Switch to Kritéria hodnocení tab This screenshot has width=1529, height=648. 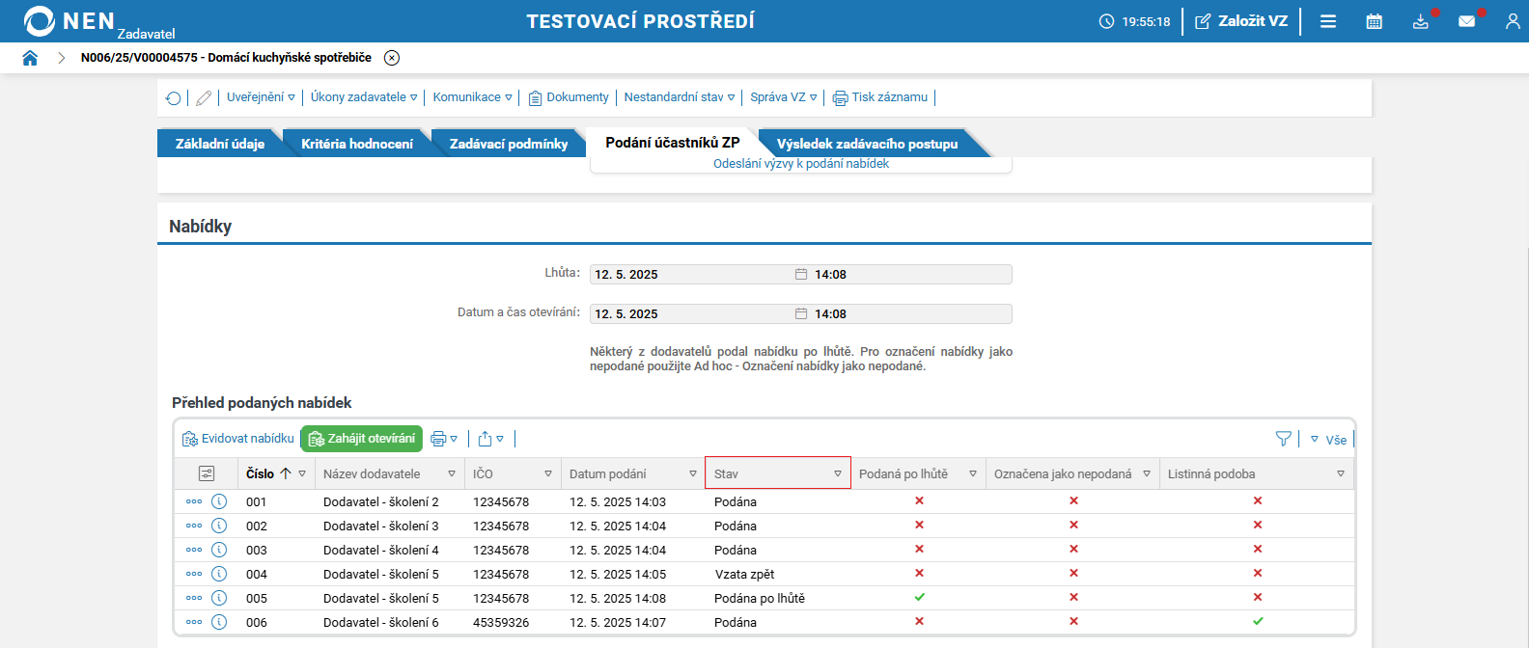coord(357,144)
